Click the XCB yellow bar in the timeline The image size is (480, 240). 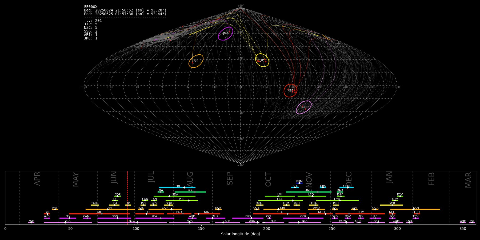[x=391, y=205]
